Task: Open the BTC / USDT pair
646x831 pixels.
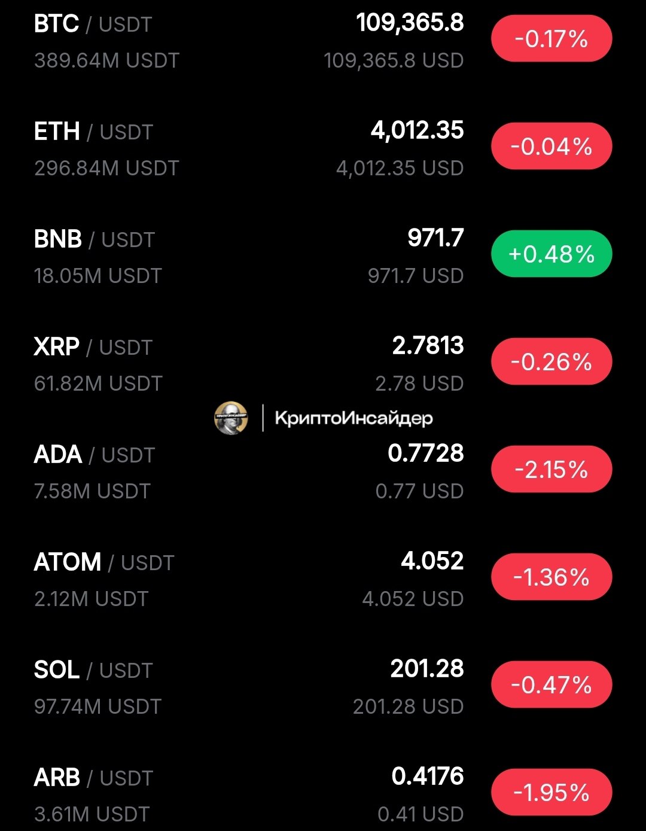Action: click(93, 25)
